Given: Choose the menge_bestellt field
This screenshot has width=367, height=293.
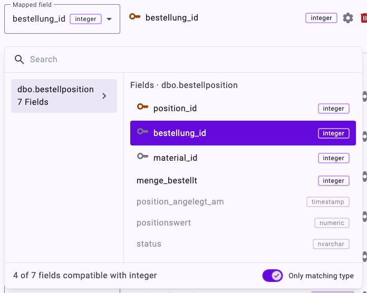Looking at the screenshot, I should [243, 181].
